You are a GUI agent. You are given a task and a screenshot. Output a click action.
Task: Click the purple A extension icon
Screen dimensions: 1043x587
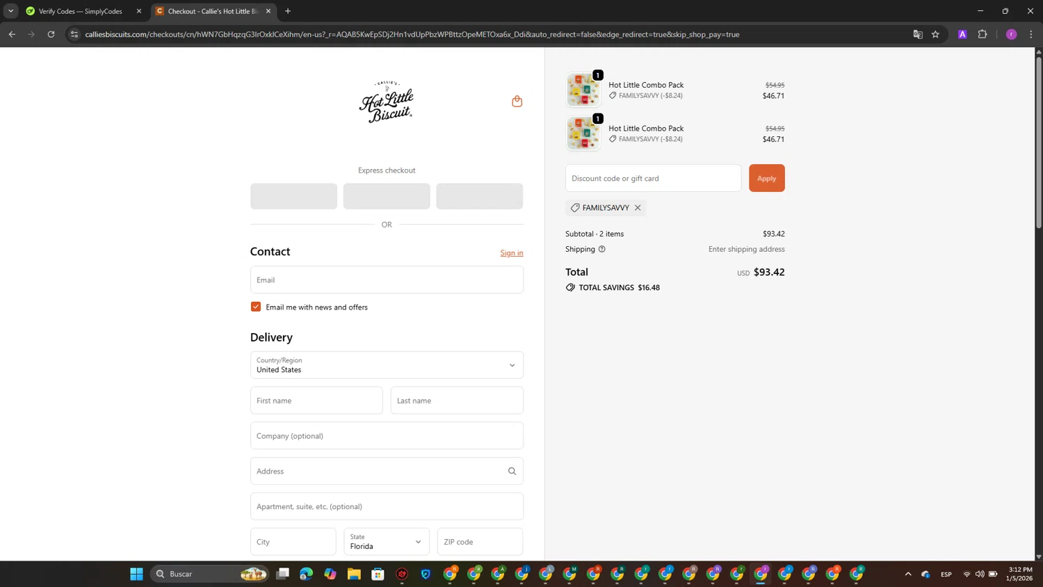(962, 34)
